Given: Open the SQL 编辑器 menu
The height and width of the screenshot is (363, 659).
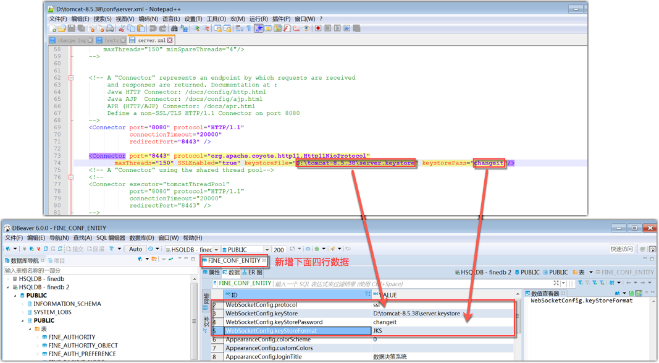Looking at the screenshot, I should [x=111, y=238].
